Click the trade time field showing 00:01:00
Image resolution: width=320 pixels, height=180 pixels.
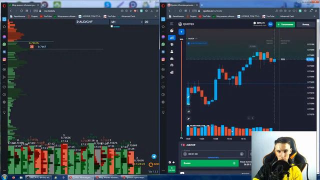point(213,154)
